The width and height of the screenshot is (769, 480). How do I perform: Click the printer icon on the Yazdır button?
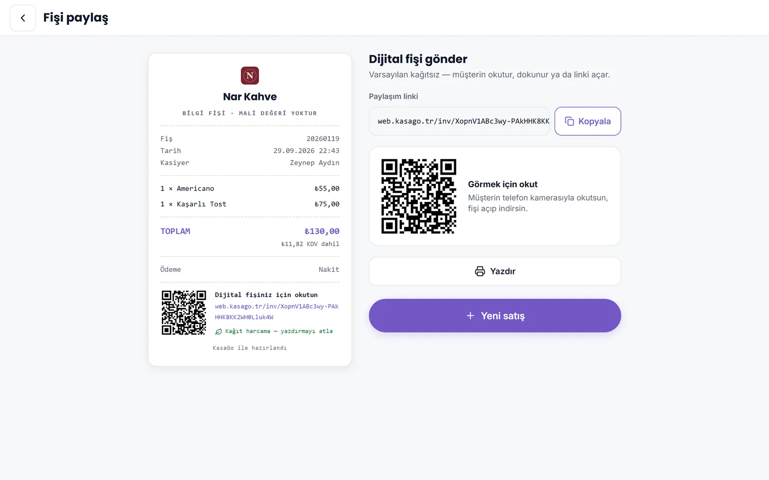480,271
